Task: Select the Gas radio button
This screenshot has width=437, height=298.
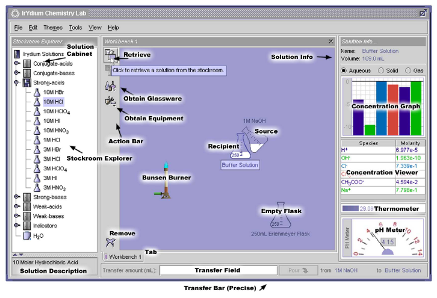Action: coord(409,70)
